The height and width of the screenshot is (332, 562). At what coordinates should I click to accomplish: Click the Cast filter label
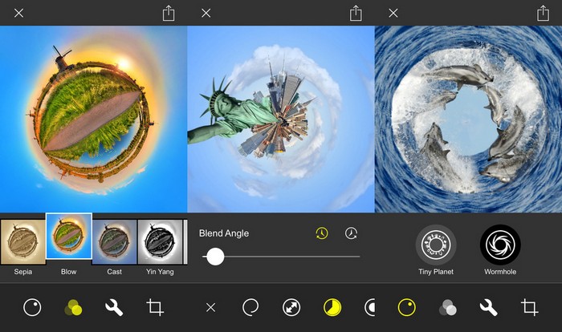coord(114,272)
